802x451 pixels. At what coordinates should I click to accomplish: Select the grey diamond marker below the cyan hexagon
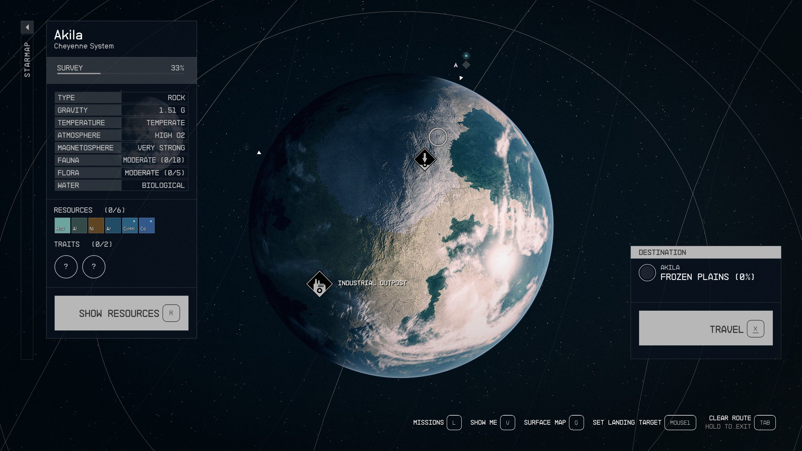coord(466,65)
